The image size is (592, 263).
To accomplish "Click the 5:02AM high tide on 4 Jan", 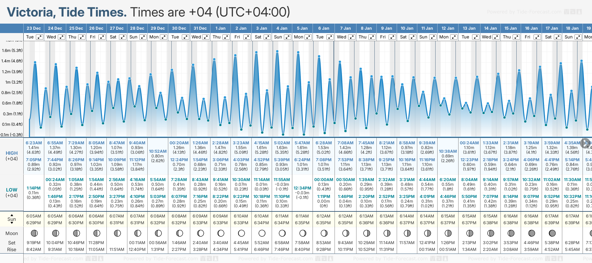I will click(x=282, y=143).
